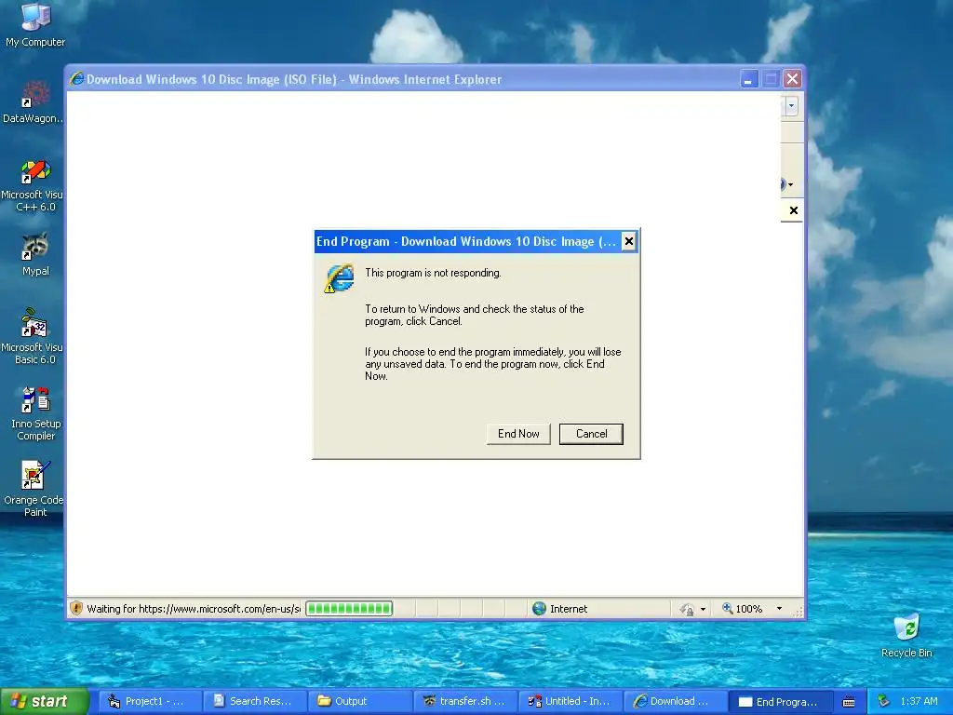Switch to Search Res... taskbar item
The image size is (953, 715).
pos(256,702)
